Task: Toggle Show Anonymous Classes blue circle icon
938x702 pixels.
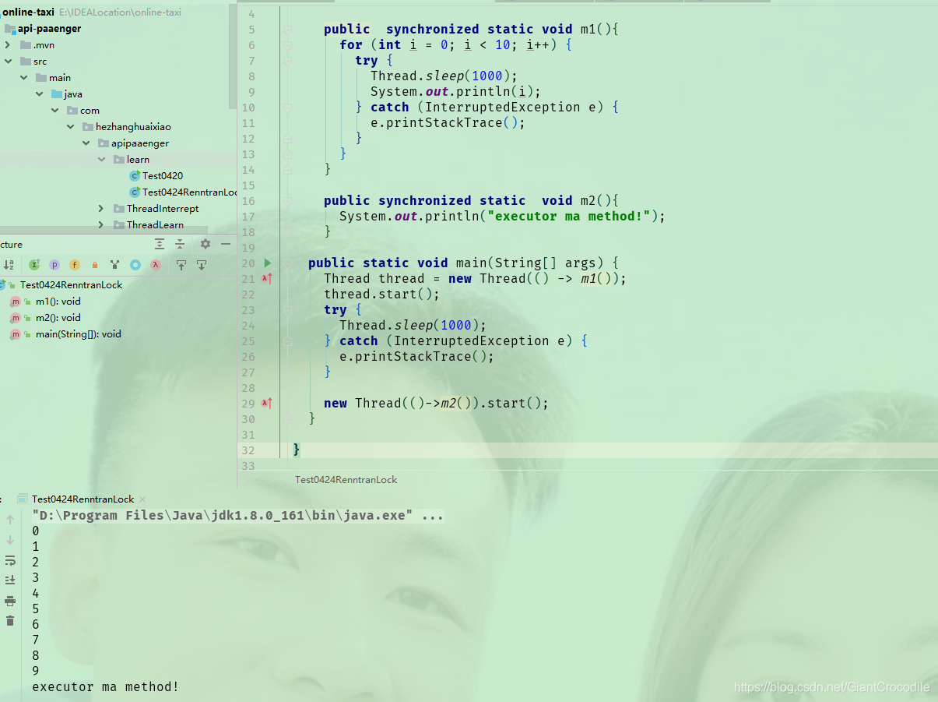Action: tap(135, 265)
